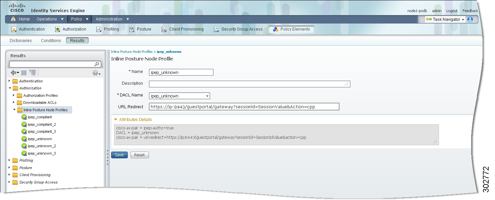
Task: Click the Attributes Details text area
Action: click(x=276, y=135)
